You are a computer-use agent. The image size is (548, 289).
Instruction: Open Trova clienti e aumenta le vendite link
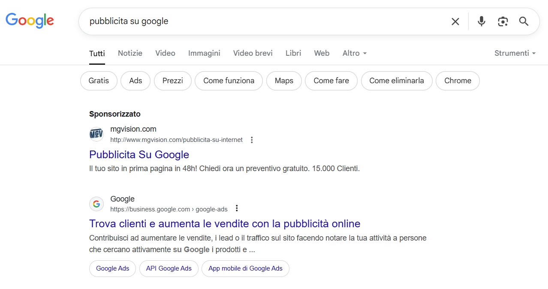225,223
